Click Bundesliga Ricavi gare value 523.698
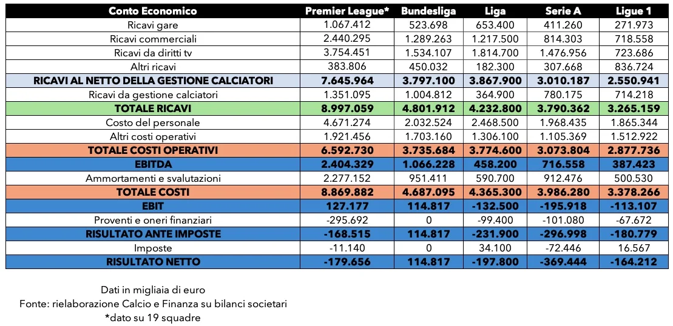This screenshot has width=673, height=326. click(x=428, y=25)
